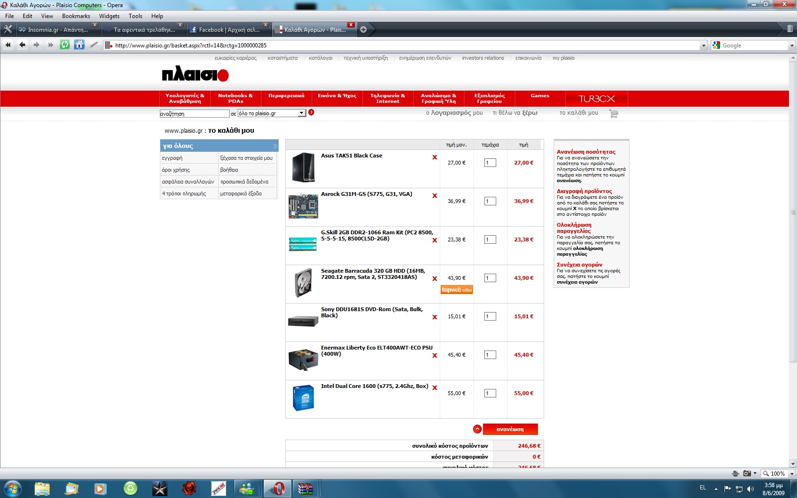Show hidden system tray icons

[x=716, y=489]
